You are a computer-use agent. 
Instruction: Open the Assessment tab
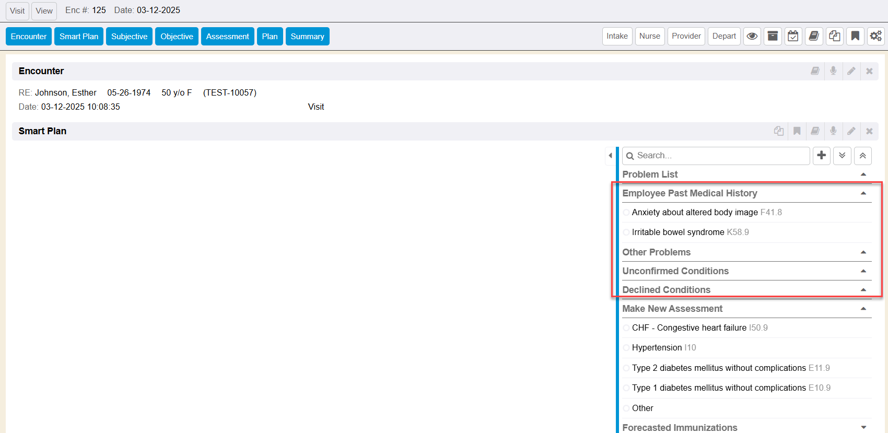point(227,37)
